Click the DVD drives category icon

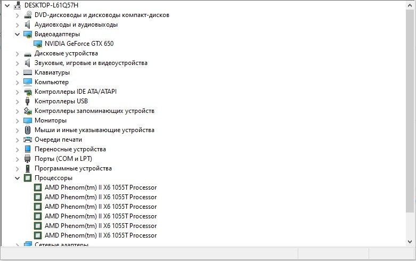(x=28, y=15)
